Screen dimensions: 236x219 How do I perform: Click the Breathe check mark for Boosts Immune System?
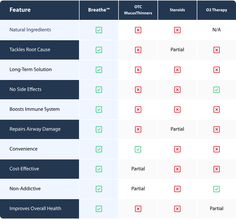pyautogui.click(x=99, y=109)
